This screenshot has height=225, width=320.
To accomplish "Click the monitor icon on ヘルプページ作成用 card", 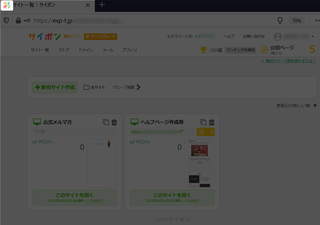I will point(134,122).
